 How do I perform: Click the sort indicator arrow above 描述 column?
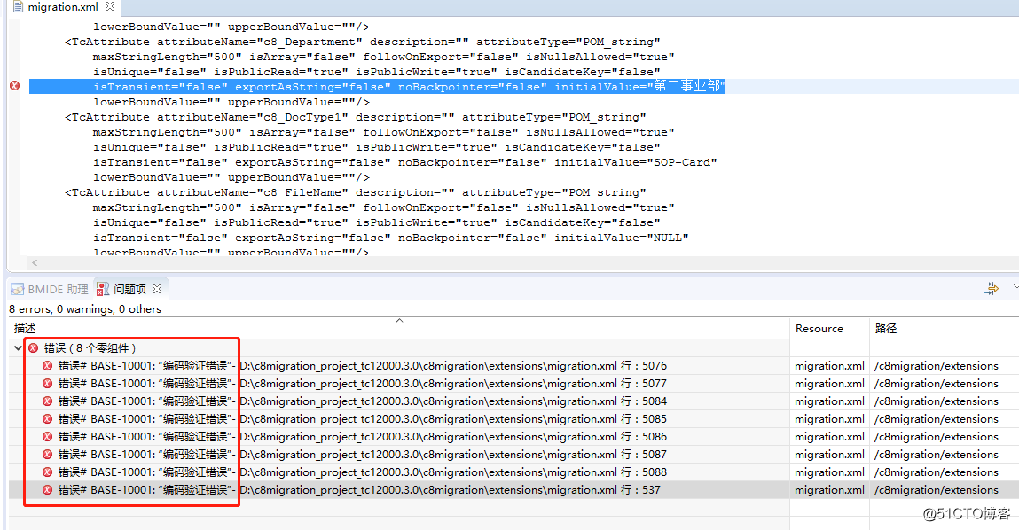400,320
